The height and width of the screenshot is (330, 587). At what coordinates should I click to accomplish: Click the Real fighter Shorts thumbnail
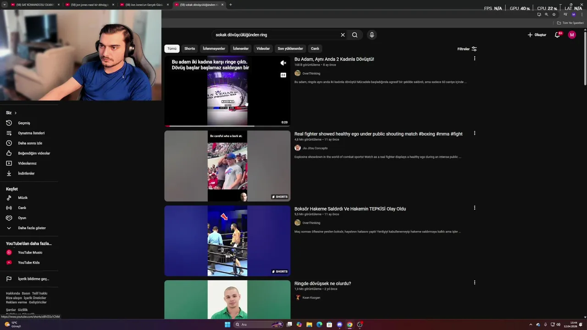tap(227, 166)
